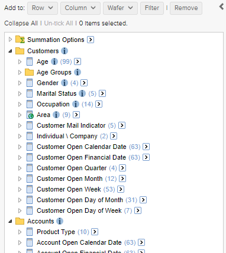226x253 pixels.
Task: Click arrow button next to Age (99)
Action: pyautogui.click(x=78, y=61)
